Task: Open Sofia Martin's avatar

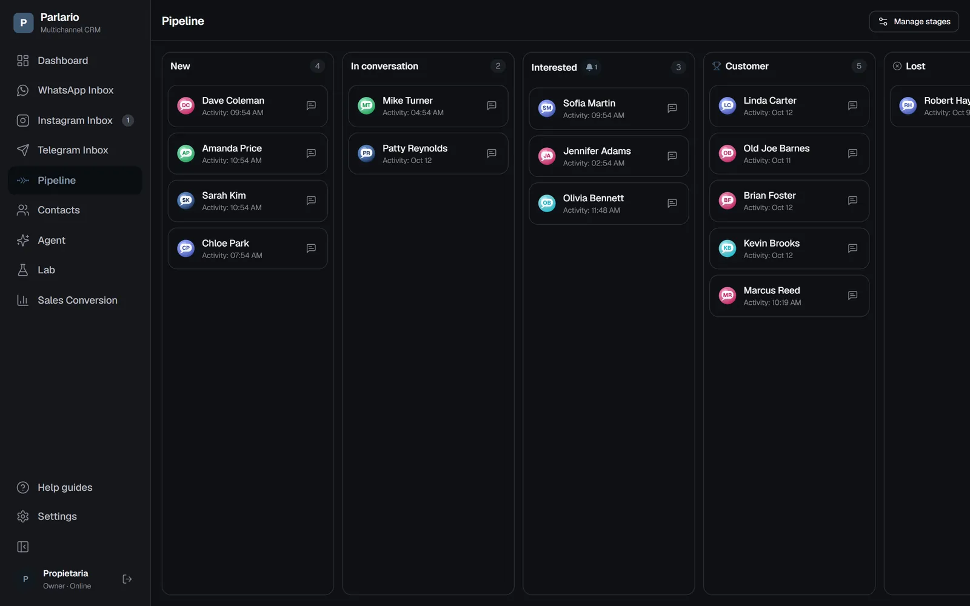Action: (547, 108)
